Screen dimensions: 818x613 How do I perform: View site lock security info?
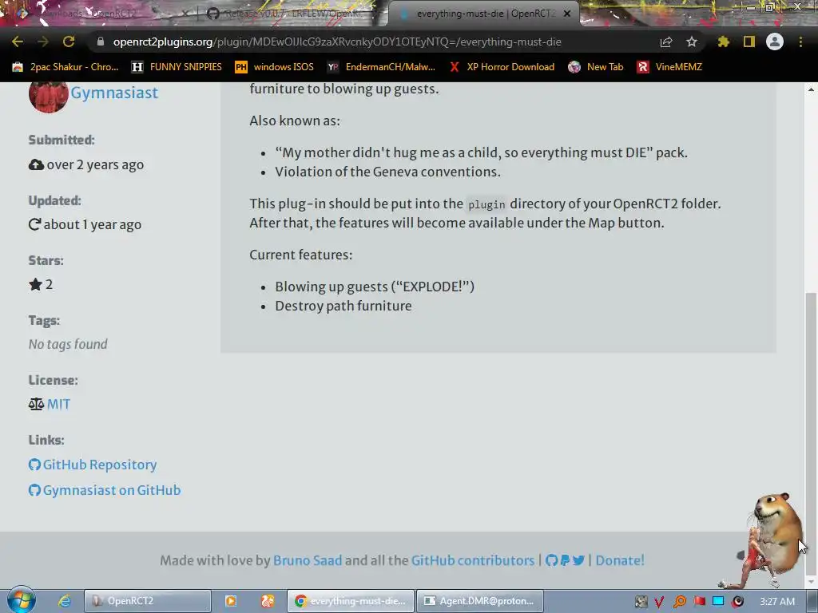(101, 42)
